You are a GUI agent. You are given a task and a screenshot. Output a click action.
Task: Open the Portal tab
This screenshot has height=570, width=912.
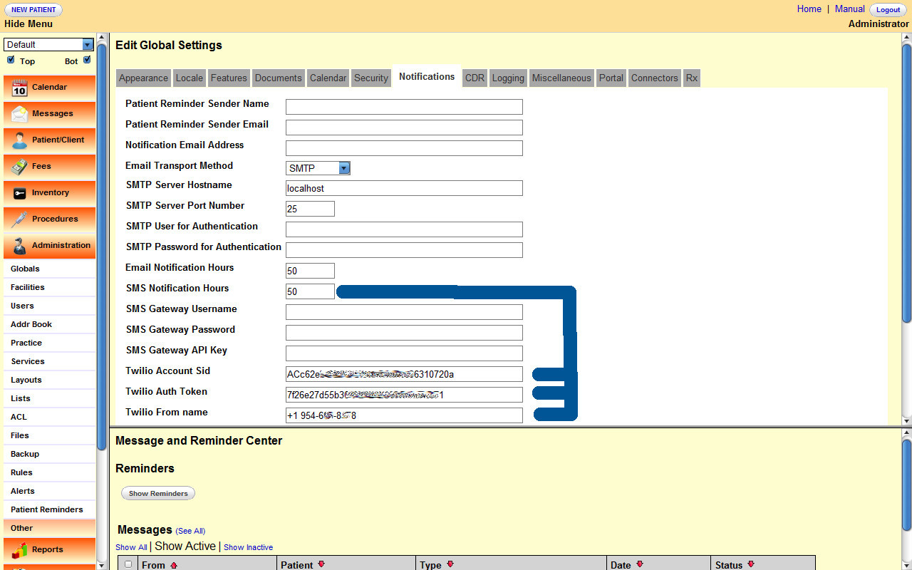[611, 78]
